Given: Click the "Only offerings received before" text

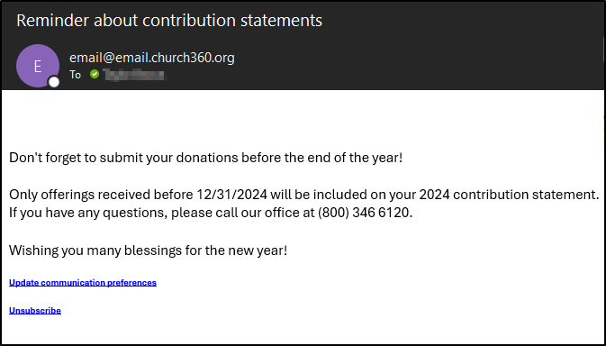Looking at the screenshot, I should pos(101,194).
